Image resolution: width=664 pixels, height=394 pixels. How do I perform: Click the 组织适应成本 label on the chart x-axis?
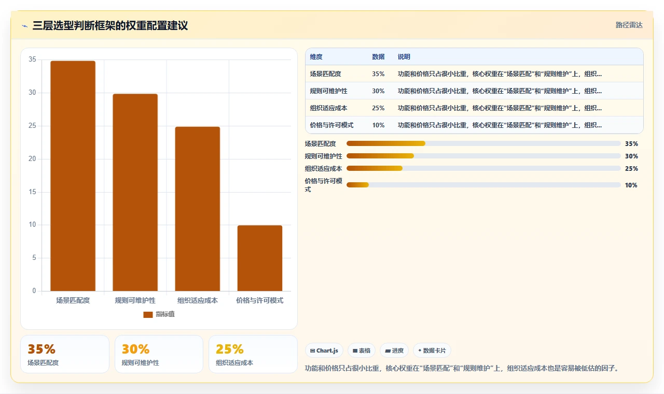(198, 300)
